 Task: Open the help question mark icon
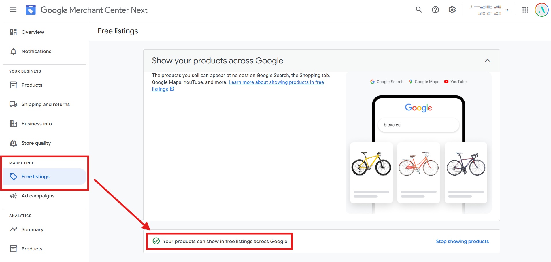[435, 10]
